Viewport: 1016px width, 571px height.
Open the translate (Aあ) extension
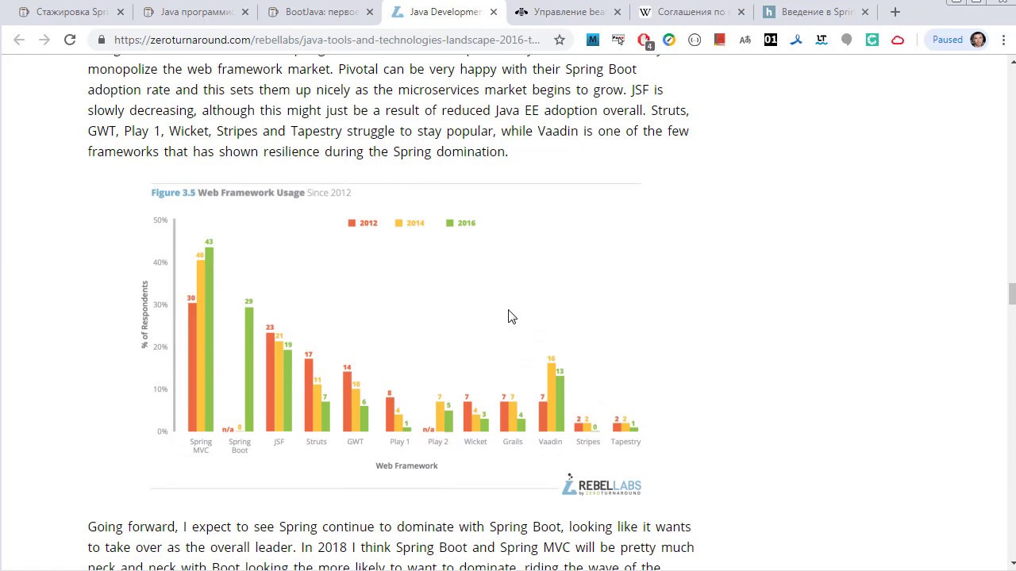(x=745, y=40)
